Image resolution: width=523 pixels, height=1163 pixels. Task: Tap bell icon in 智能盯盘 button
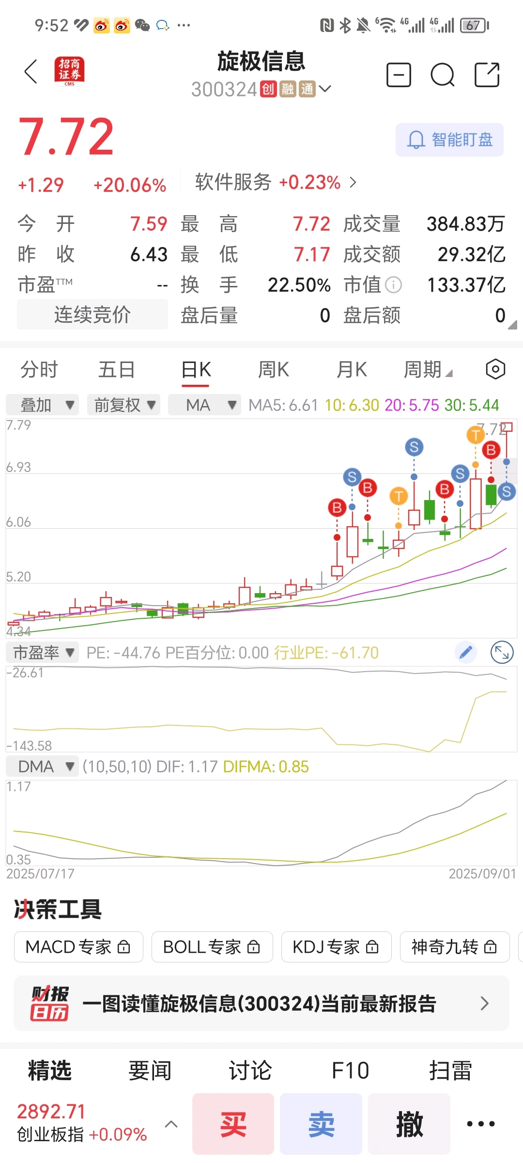(x=416, y=140)
